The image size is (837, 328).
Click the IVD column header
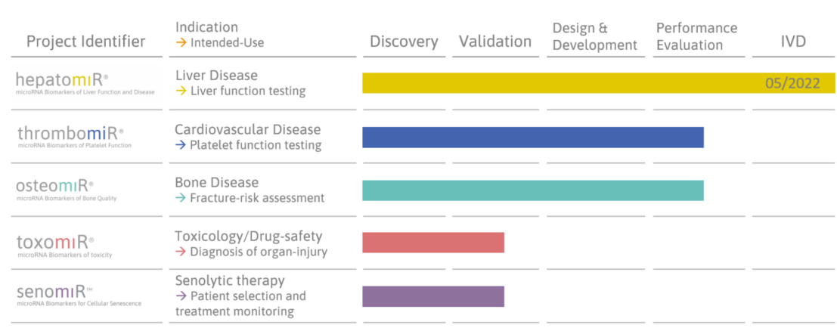[793, 42]
